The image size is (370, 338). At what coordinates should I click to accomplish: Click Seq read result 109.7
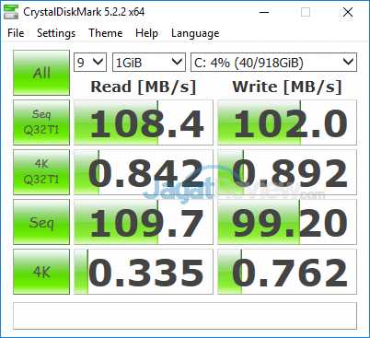click(x=144, y=222)
